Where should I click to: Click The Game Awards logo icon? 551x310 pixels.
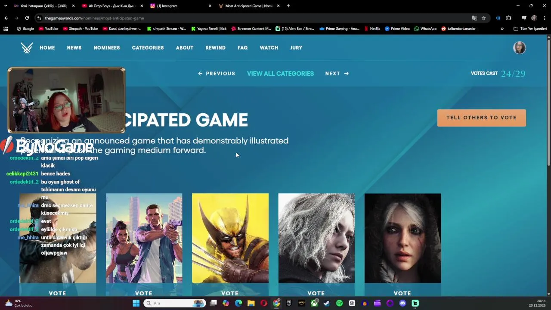point(27,48)
